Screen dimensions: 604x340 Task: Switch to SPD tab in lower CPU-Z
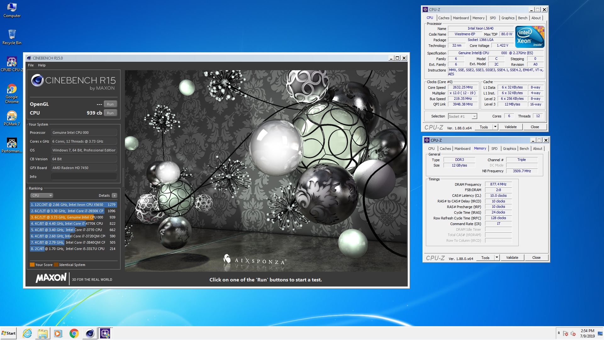[495, 149]
